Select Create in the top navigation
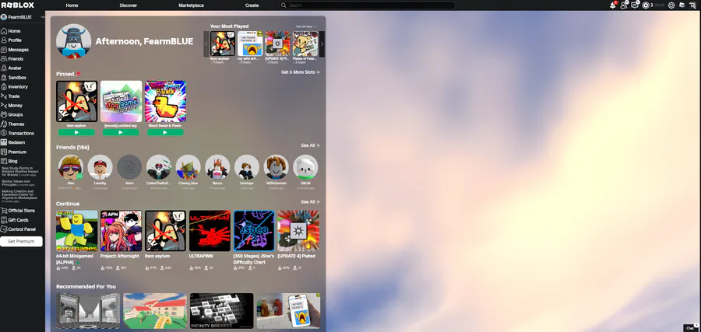 [252, 5]
